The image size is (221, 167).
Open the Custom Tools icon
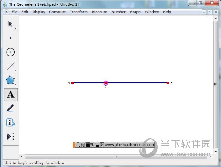tap(11, 137)
